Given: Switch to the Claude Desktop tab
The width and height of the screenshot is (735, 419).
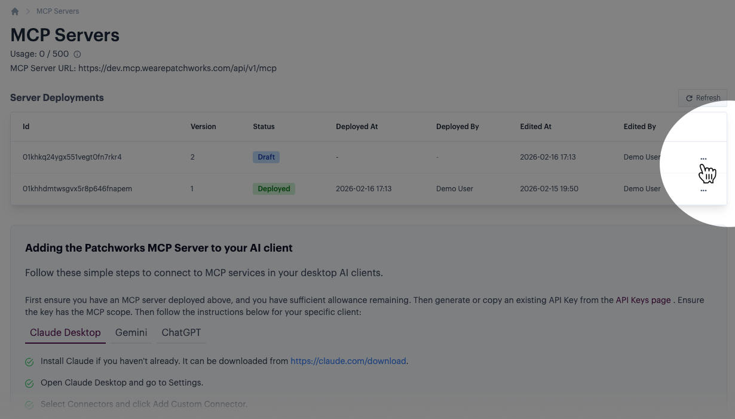Looking at the screenshot, I should pyautogui.click(x=65, y=333).
